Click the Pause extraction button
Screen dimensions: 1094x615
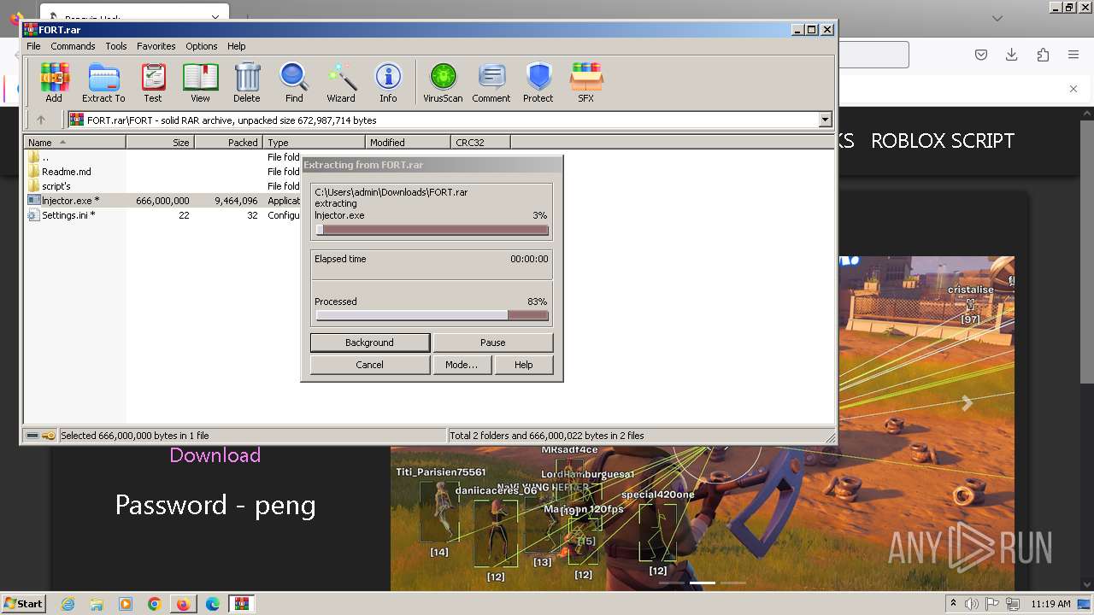(x=493, y=343)
